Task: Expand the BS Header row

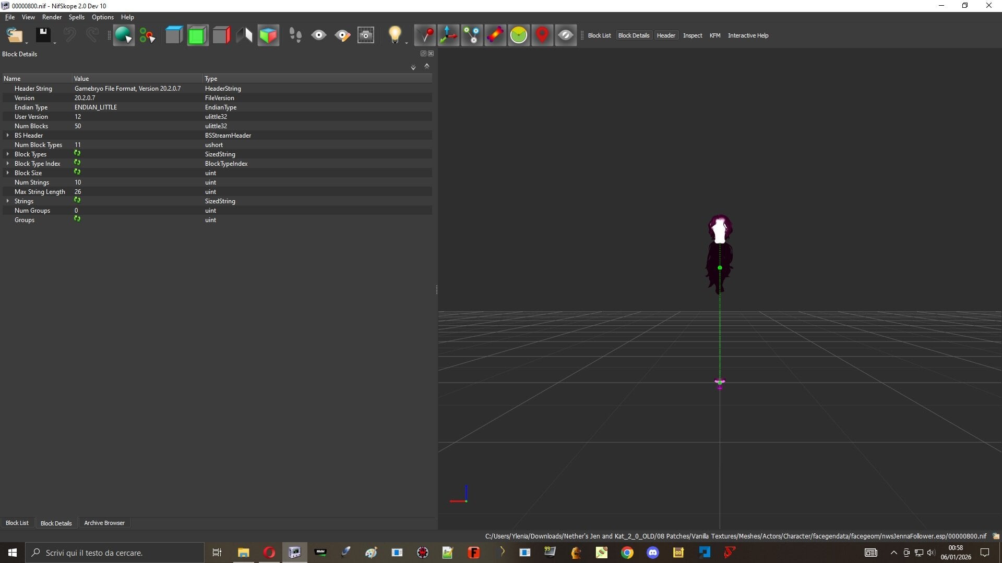Action: (7, 135)
